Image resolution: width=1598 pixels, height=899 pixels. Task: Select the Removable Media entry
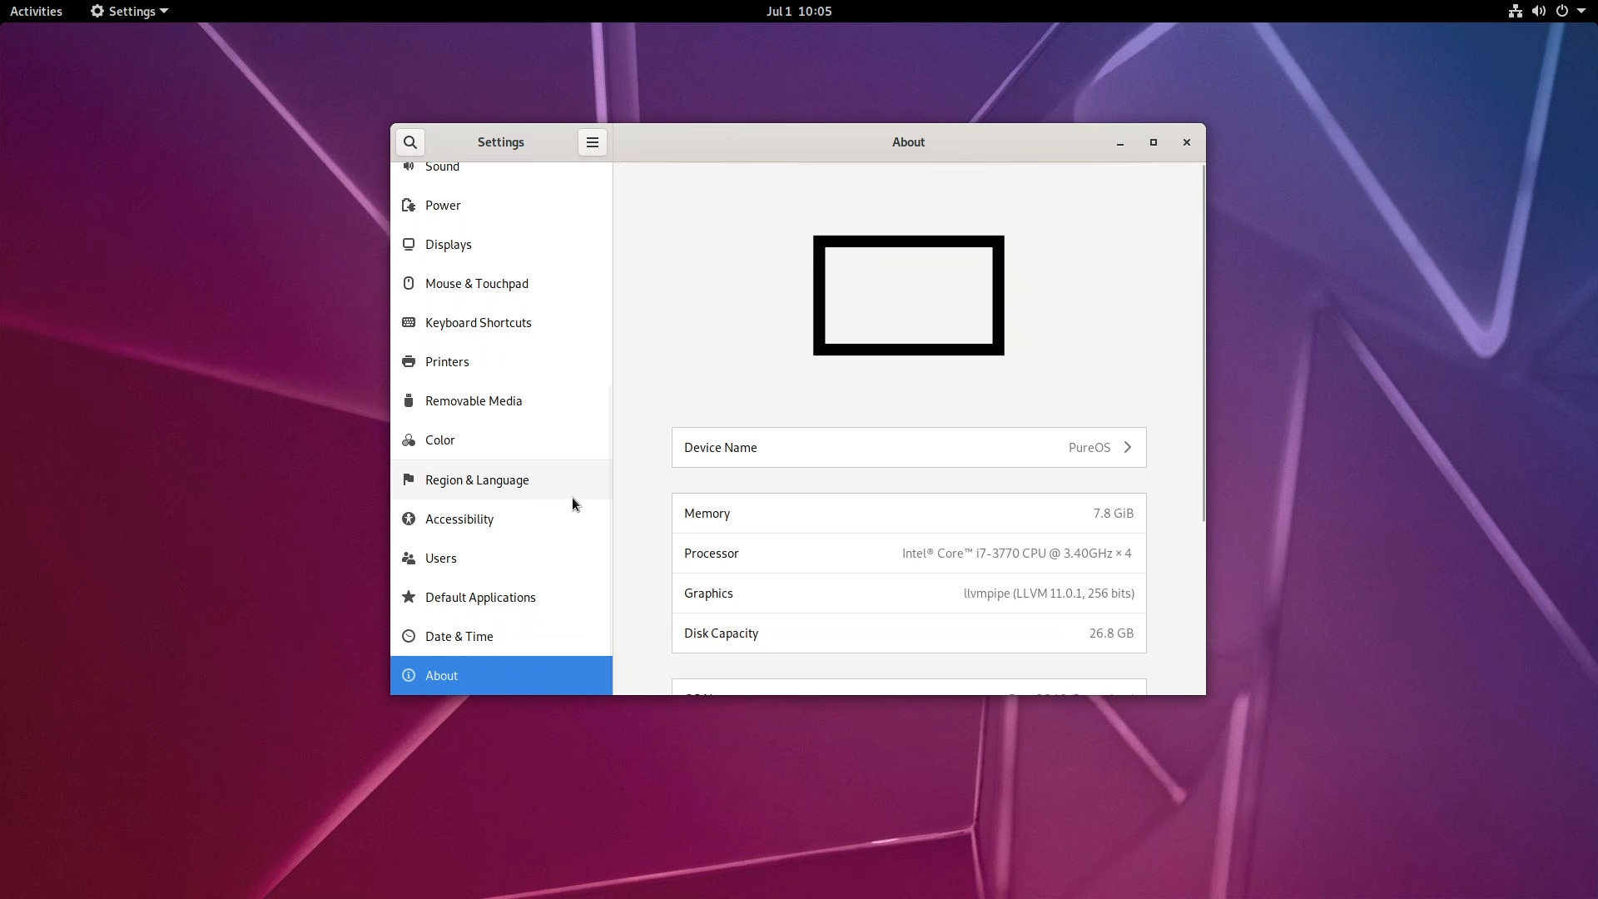point(474,401)
